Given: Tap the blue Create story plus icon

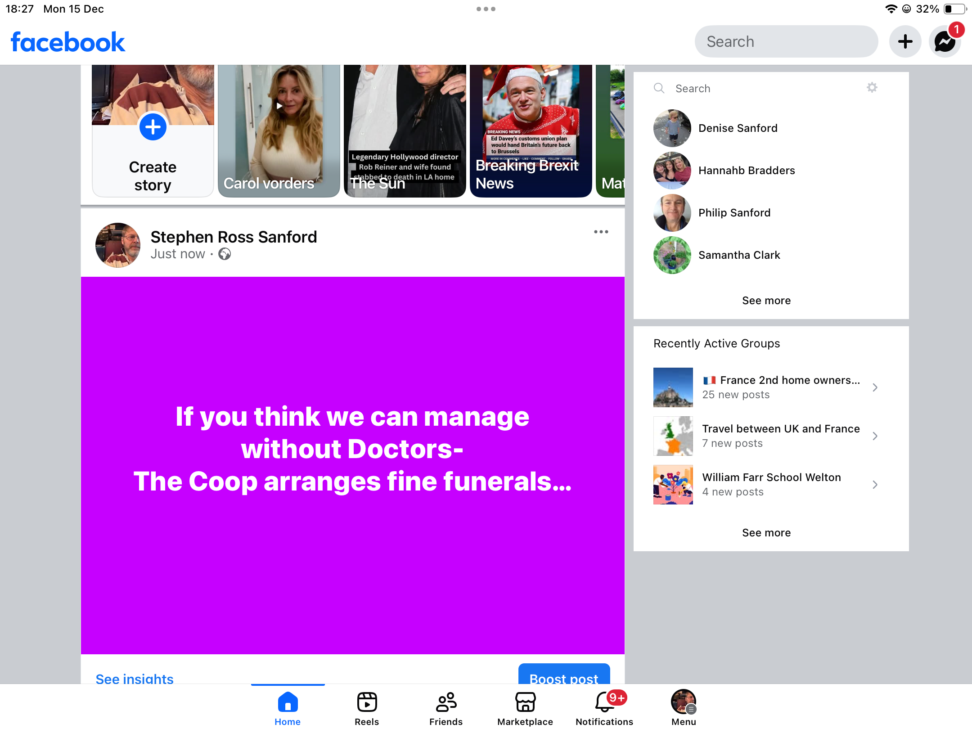Looking at the screenshot, I should click(x=153, y=127).
